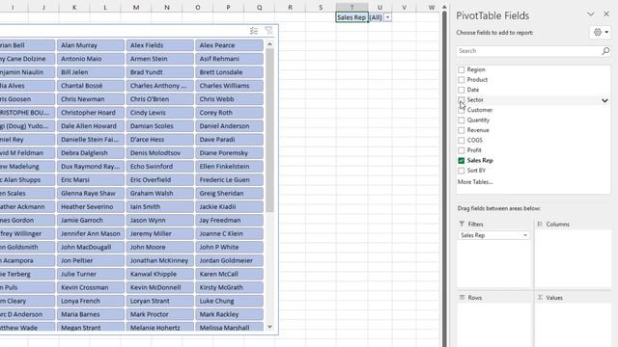
Task: Select Alex Pearce slicer button
Action: pyautogui.click(x=229, y=45)
